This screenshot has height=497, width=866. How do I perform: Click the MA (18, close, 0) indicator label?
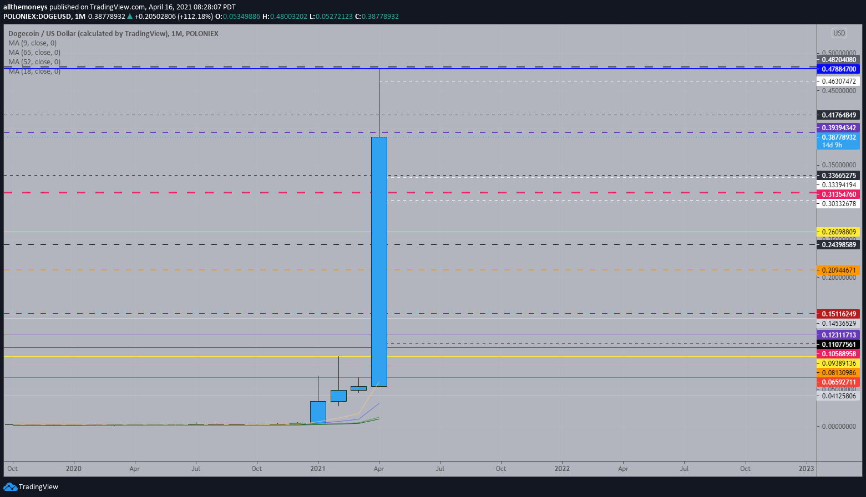pos(34,71)
